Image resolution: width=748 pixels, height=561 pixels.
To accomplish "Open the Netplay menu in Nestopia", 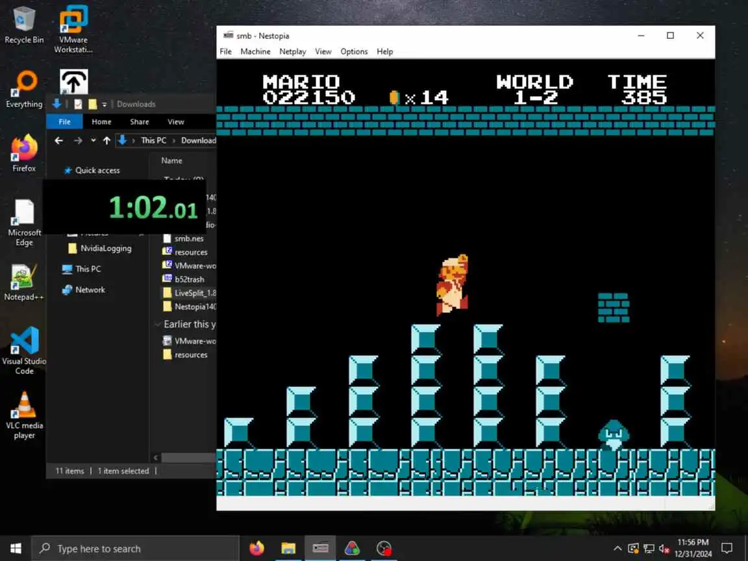I will (292, 51).
